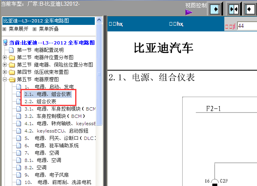
Task: Click page icon of 1、电源、启动、发电
Action: pyautogui.click(x=19, y=87)
